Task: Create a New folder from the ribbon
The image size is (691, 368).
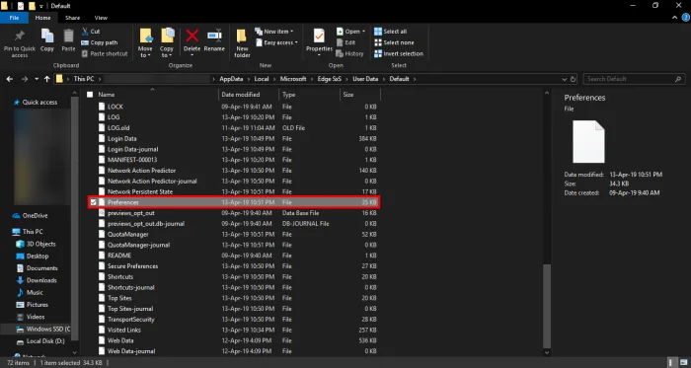Action: point(242,43)
